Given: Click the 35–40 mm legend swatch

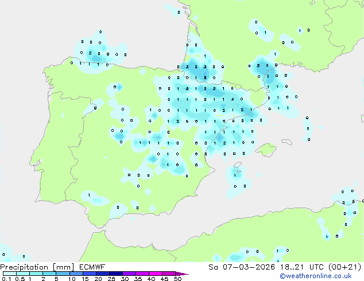Looking at the screenshot, I should 142,274.
